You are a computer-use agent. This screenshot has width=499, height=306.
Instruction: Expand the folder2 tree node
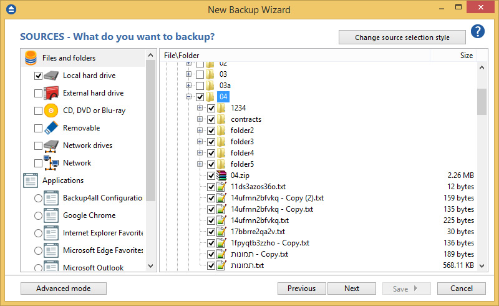[x=200, y=131]
